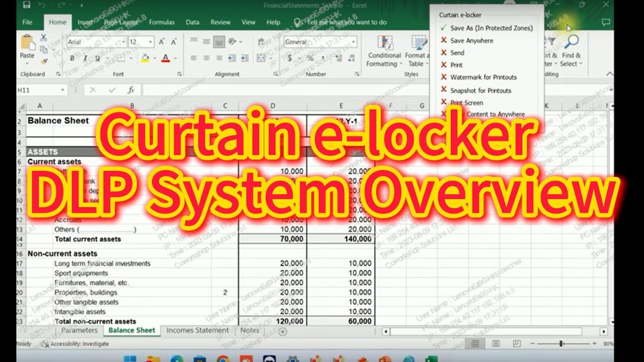The image size is (644, 362).
Task: Click Accessibility: Investigate in the status bar
Action: coord(75,344)
